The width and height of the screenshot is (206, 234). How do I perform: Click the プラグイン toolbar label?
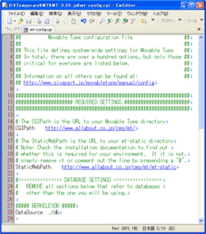click(168, 21)
